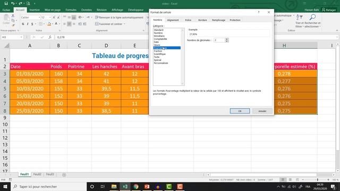
Task: Switch to the Développeur ribbon tab
Action: click(136, 10)
